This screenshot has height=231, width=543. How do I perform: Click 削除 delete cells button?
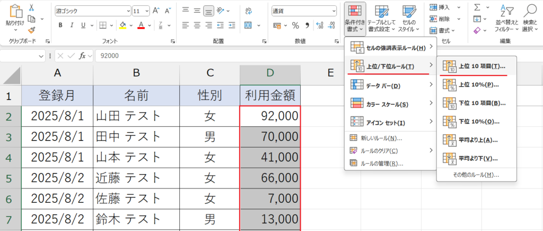tap(445, 19)
